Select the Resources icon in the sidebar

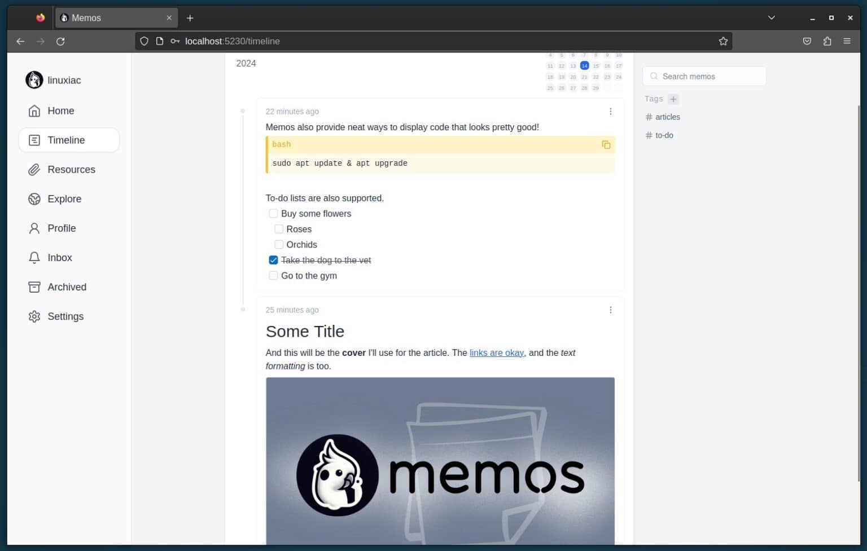tap(34, 169)
